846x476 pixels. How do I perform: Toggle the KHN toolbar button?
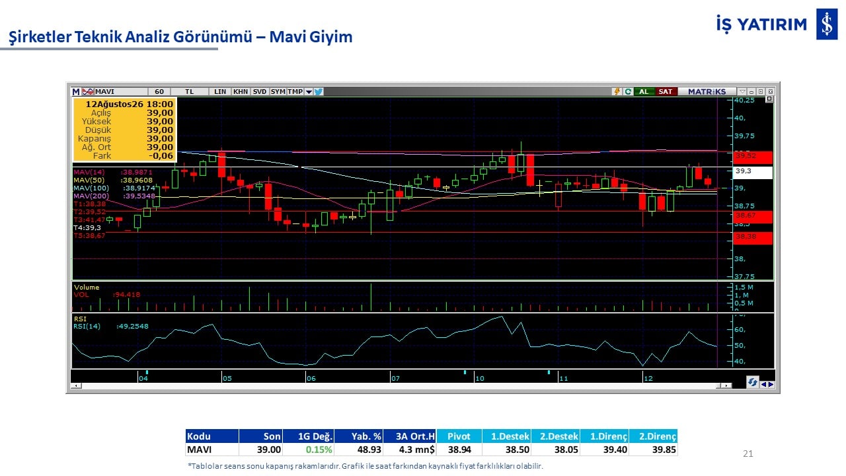coord(241,92)
